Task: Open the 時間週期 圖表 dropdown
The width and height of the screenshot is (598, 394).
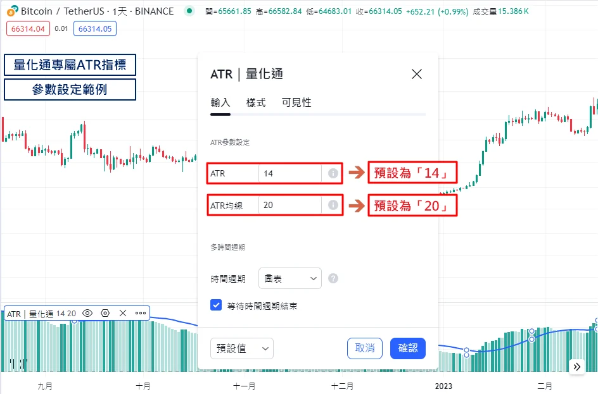Action: (290, 278)
